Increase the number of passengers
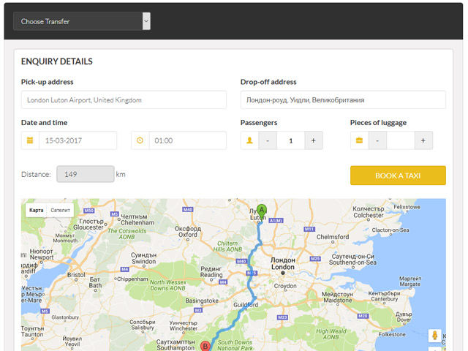The image size is (468, 351). coord(314,140)
